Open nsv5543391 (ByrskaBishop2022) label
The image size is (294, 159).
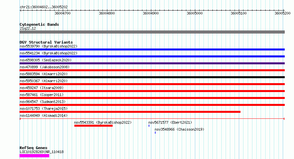point(103,122)
